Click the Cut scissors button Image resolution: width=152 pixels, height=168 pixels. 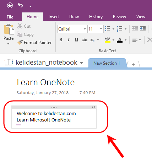(24, 26)
